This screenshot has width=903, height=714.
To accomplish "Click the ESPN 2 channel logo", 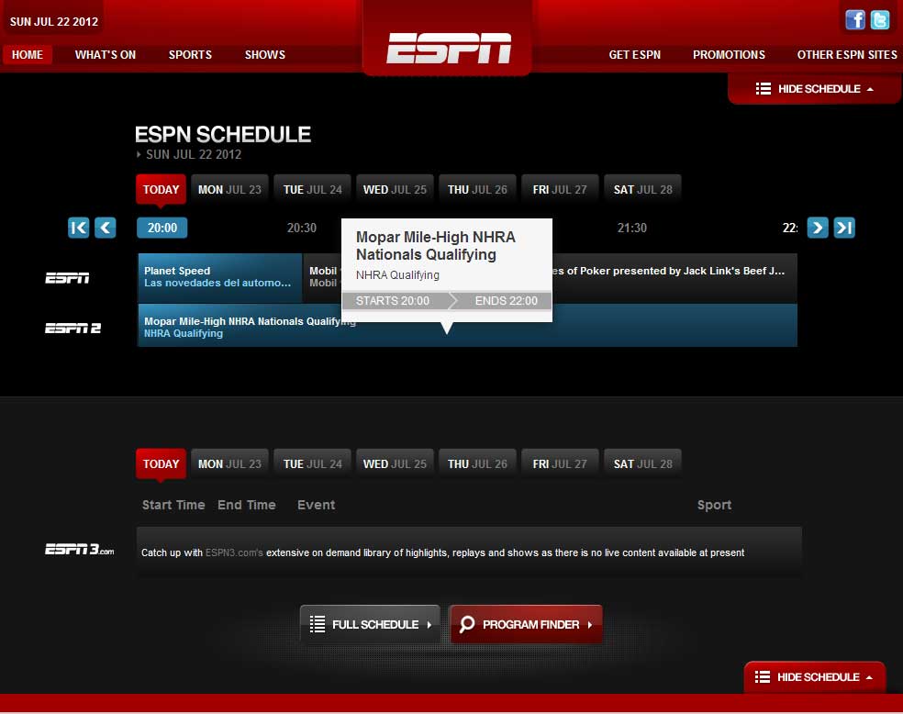I will pyautogui.click(x=73, y=329).
